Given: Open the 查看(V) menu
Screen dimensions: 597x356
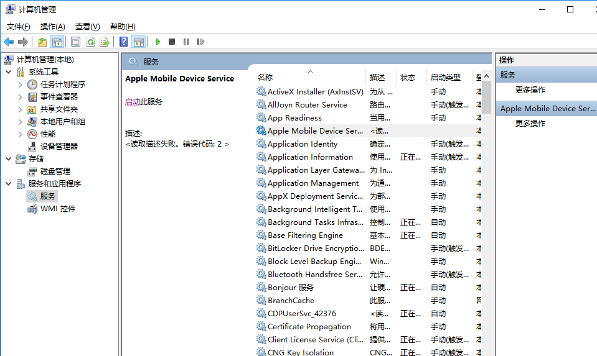Looking at the screenshot, I should 87,27.
